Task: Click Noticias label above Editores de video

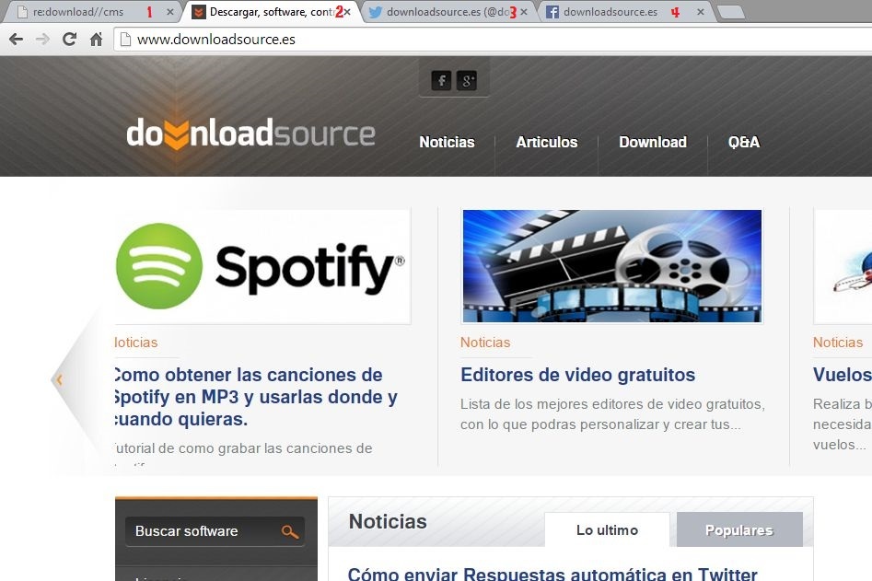Action: 485,343
